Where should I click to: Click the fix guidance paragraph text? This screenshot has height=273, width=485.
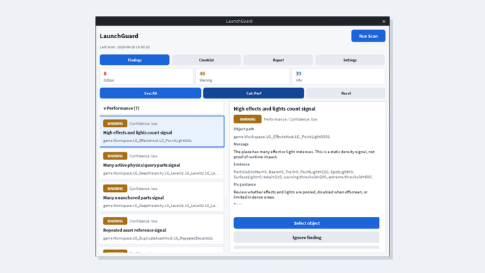click(x=301, y=195)
